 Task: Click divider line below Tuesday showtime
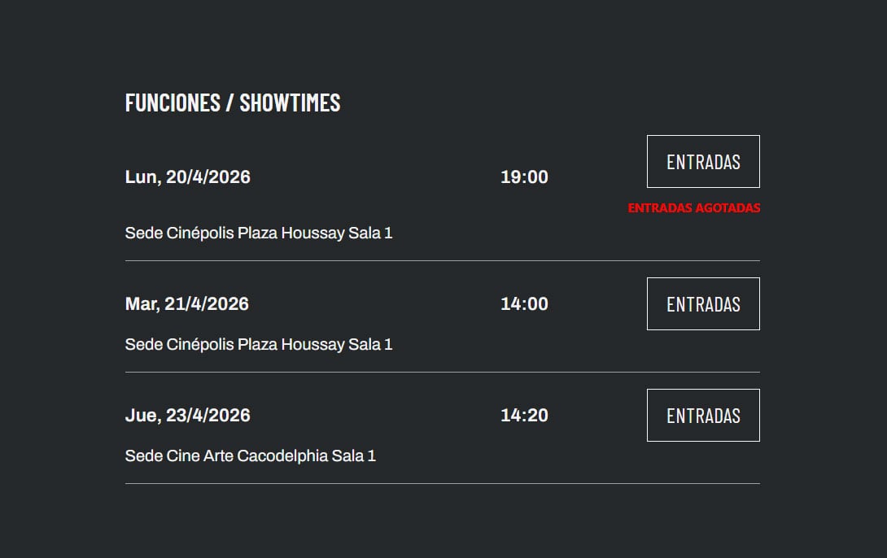coord(442,373)
